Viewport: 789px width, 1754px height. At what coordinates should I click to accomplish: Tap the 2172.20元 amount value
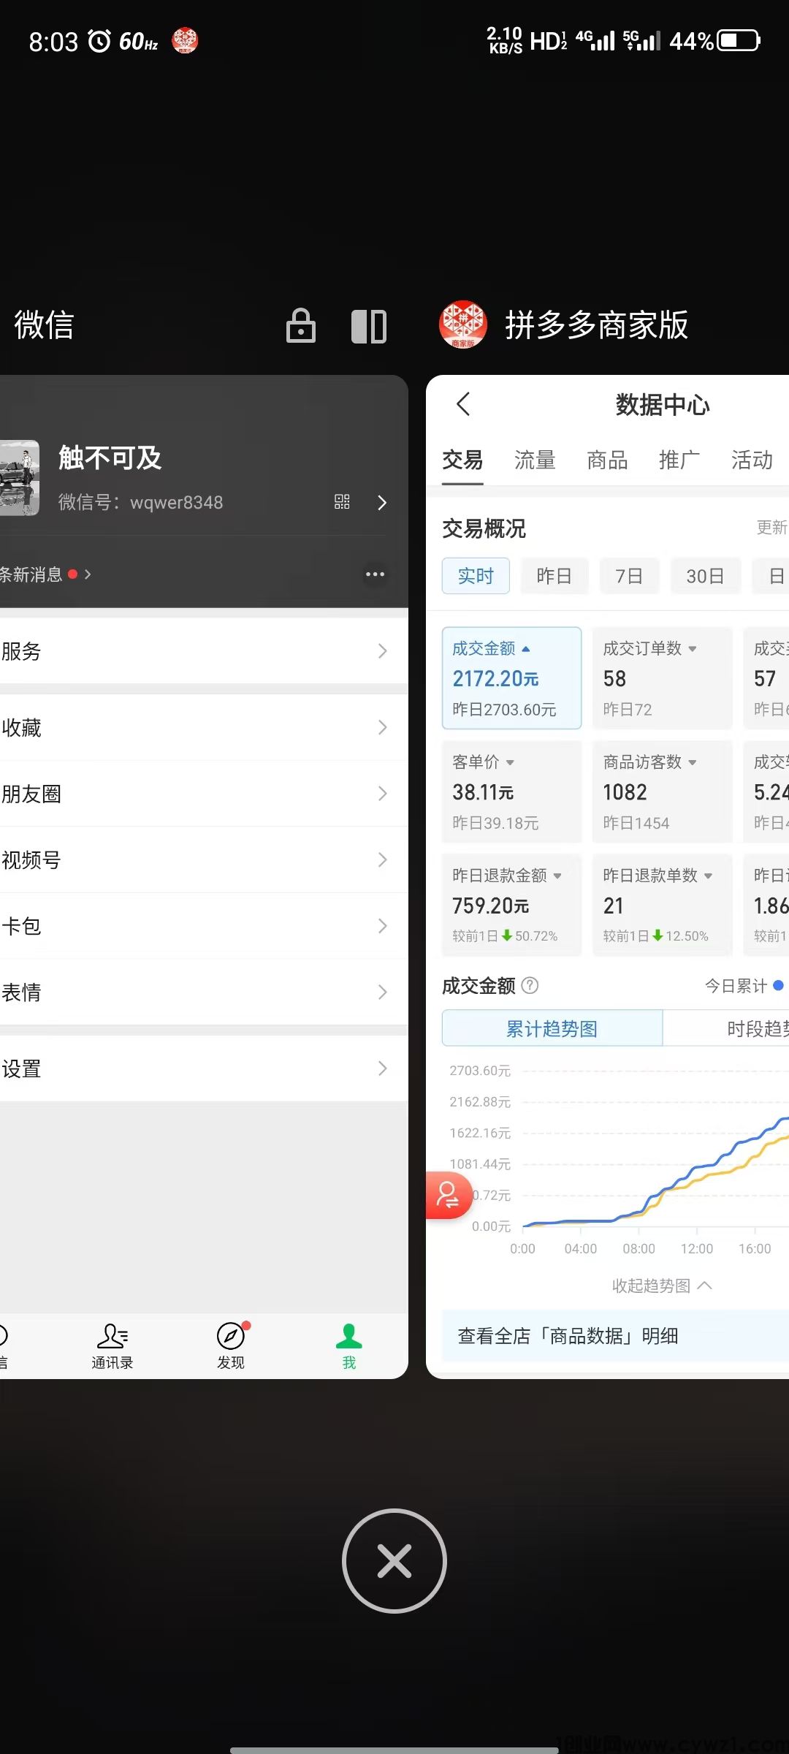point(495,679)
